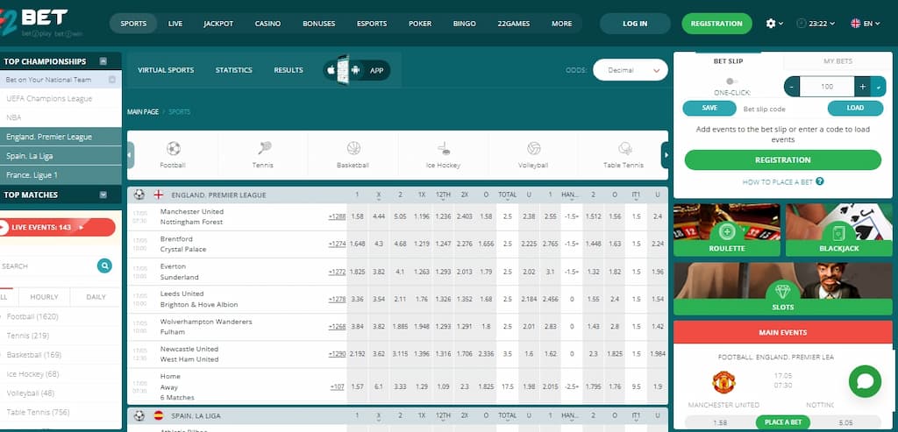Click the search magnifier icon
The width and height of the screenshot is (898, 432).
pos(104,266)
